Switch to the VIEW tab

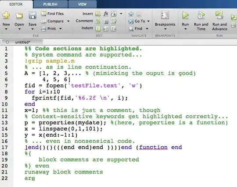(83, 4)
